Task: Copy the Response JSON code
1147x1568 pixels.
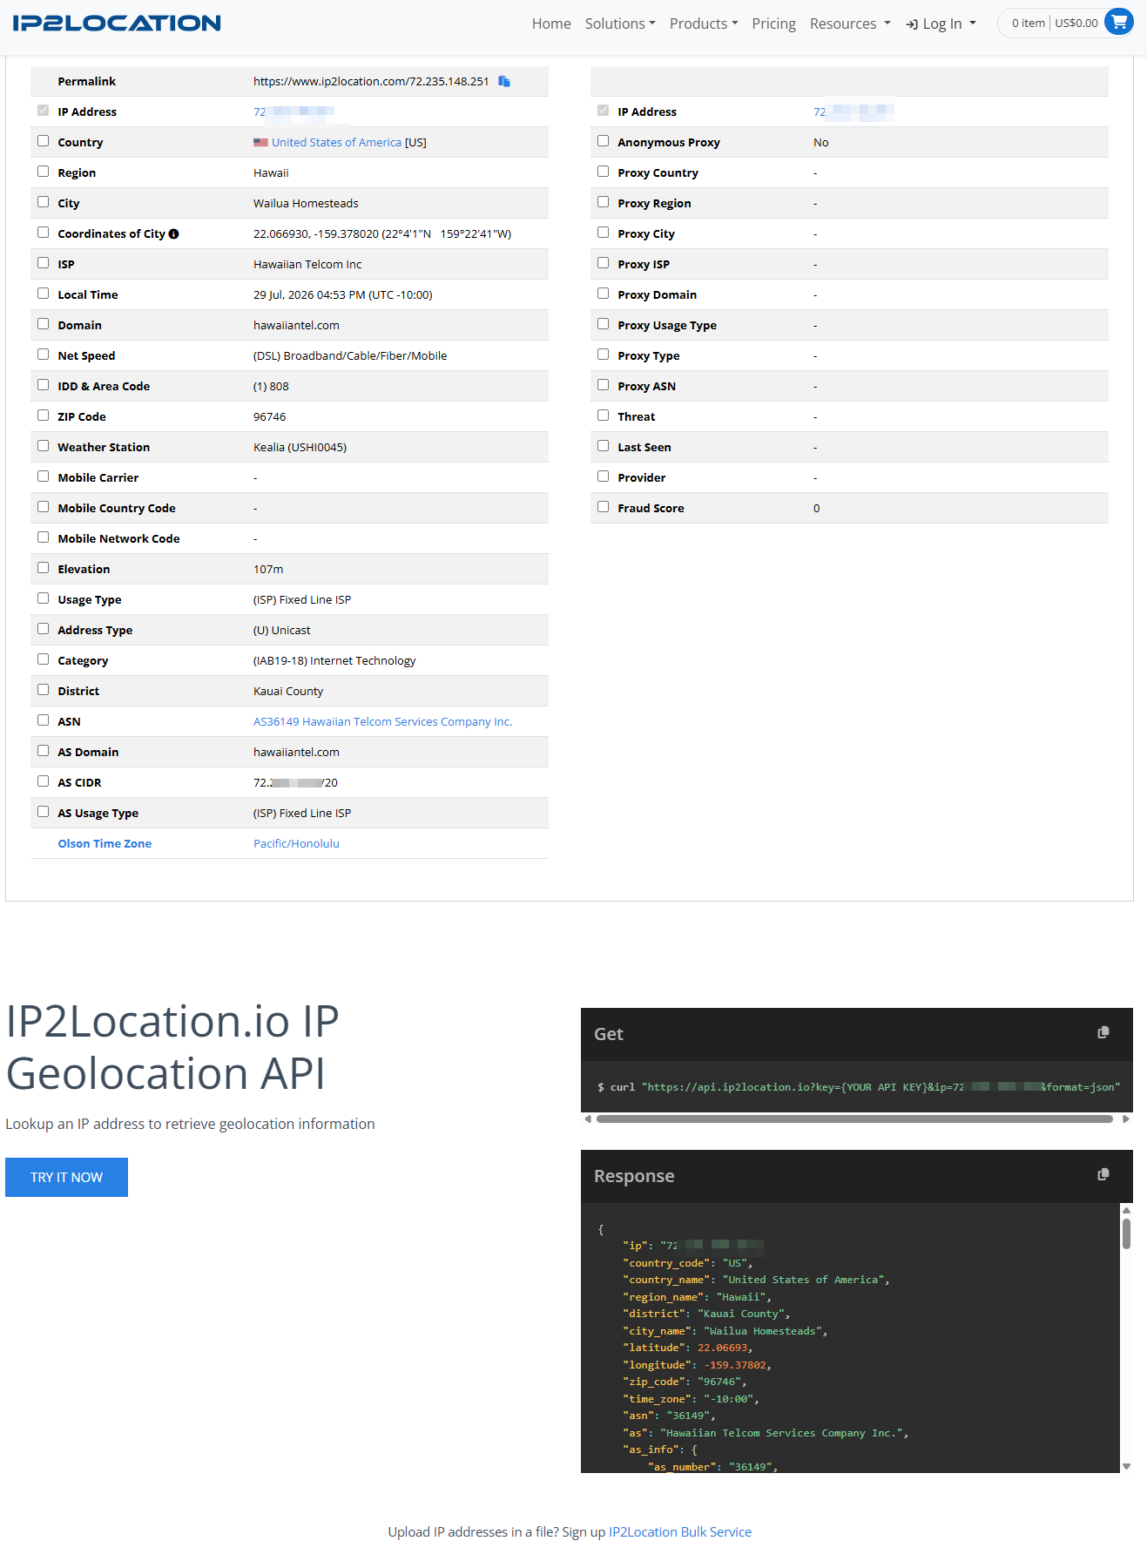Action: 1103,1175
